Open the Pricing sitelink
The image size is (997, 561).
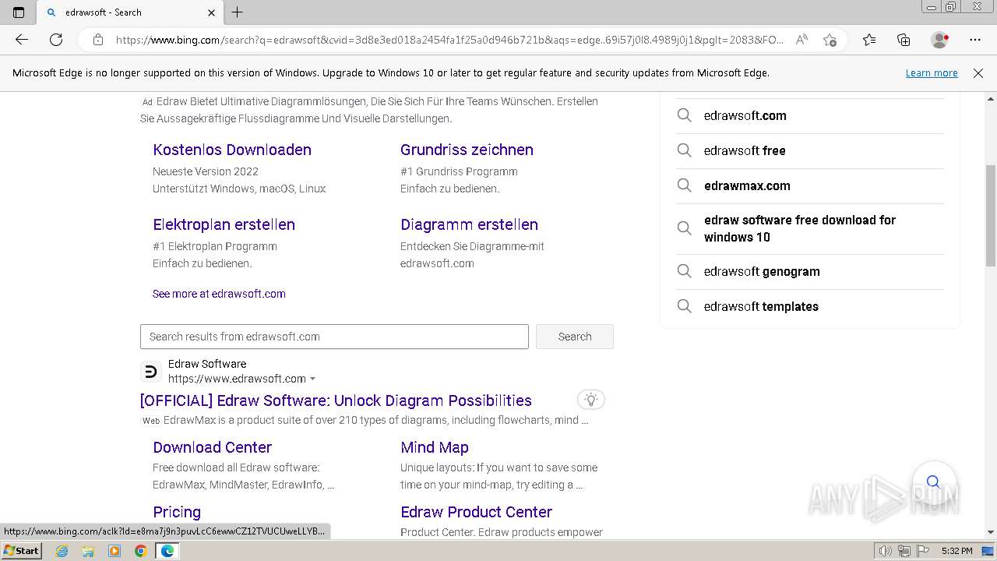(177, 512)
